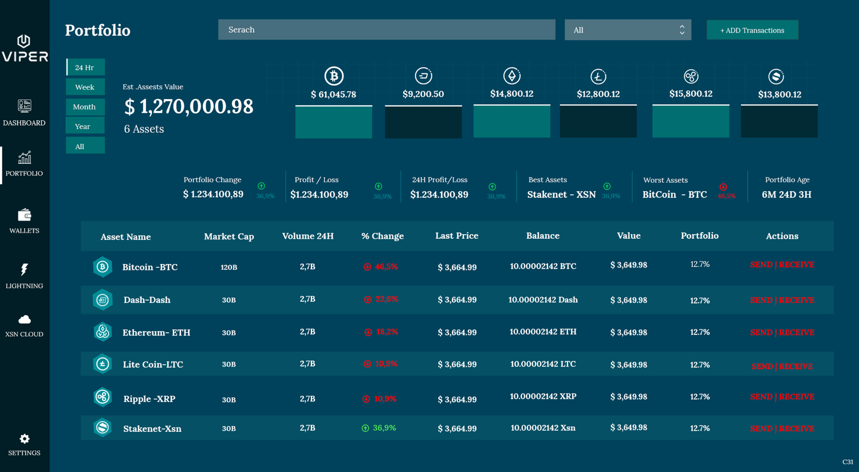The width and height of the screenshot is (859, 472).
Task: Click the + ADD Transactions button
Action: pos(752,30)
